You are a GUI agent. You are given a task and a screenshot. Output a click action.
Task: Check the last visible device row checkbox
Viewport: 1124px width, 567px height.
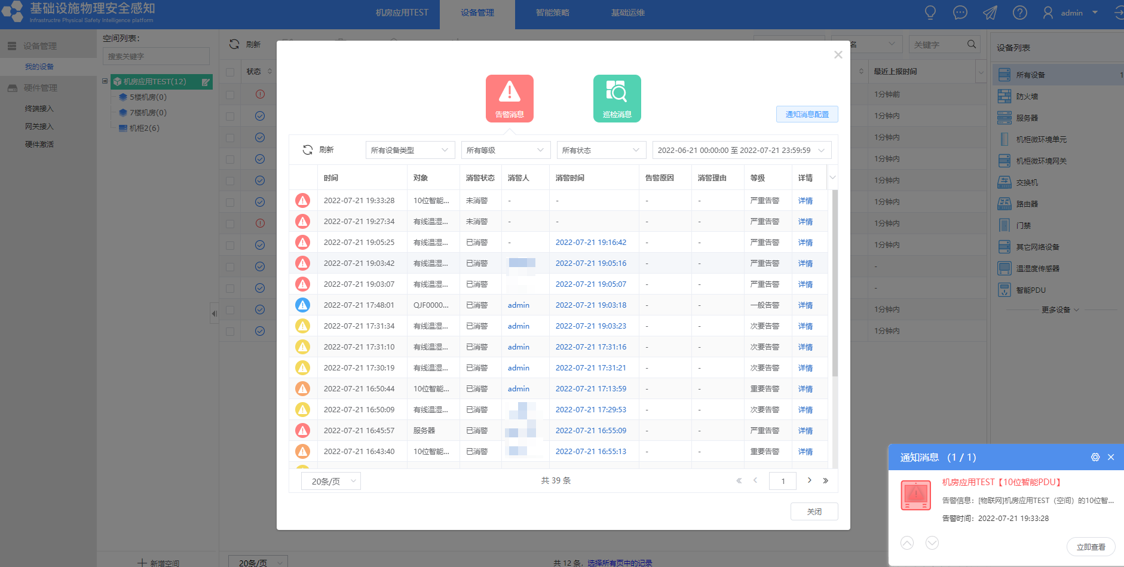point(230,331)
